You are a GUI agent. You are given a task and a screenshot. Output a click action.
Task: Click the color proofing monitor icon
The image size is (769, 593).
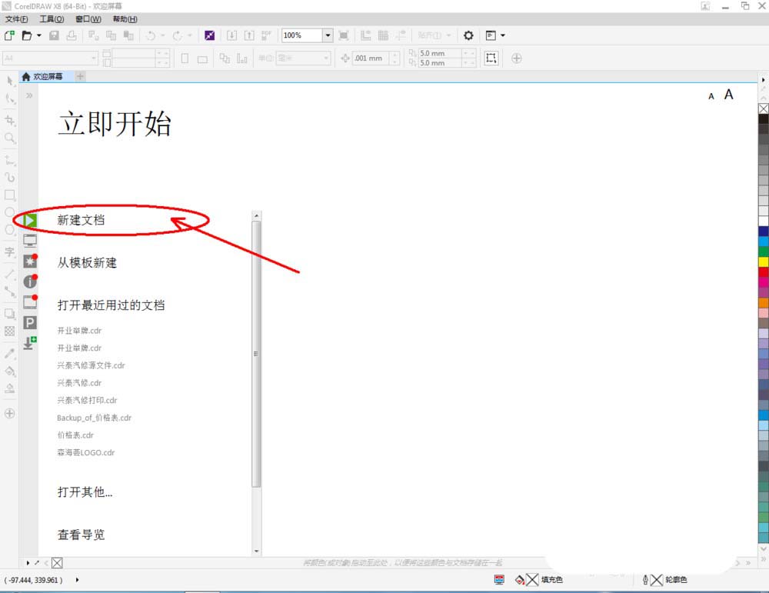(x=499, y=580)
